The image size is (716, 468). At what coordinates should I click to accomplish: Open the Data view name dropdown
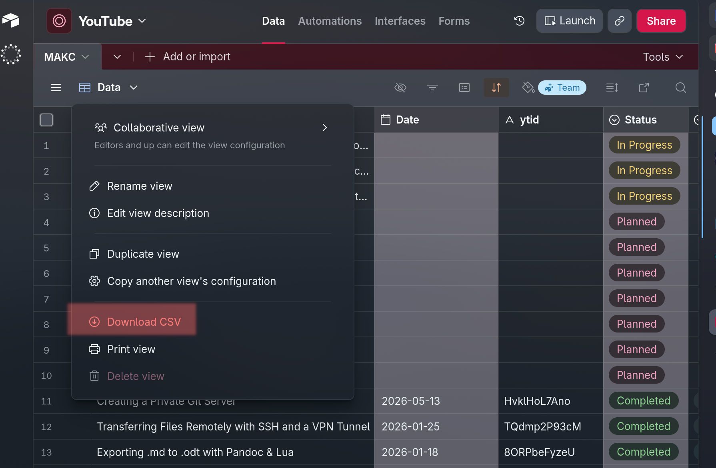click(x=134, y=88)
